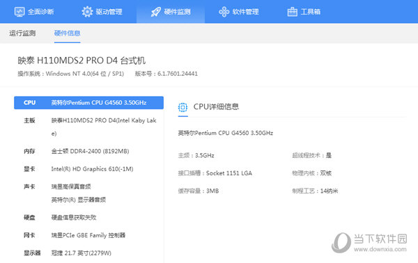Select the 内存 row label
This screenshot has height=263, width=418.
tap(29, 151)
